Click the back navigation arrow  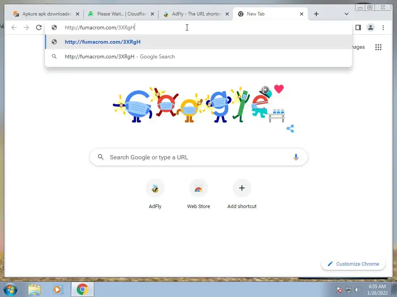tap(14, 27)
